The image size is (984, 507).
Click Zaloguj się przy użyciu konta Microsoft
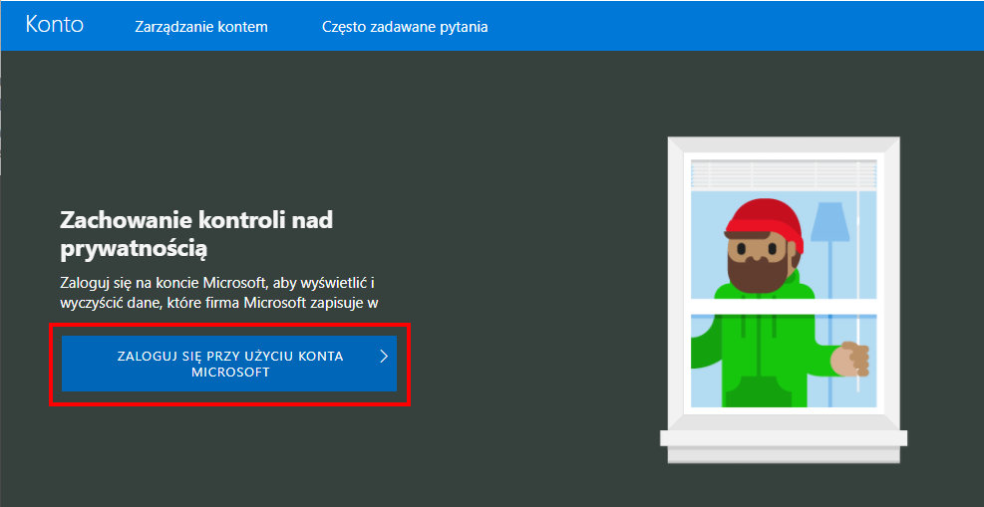[x=229, y=364]
